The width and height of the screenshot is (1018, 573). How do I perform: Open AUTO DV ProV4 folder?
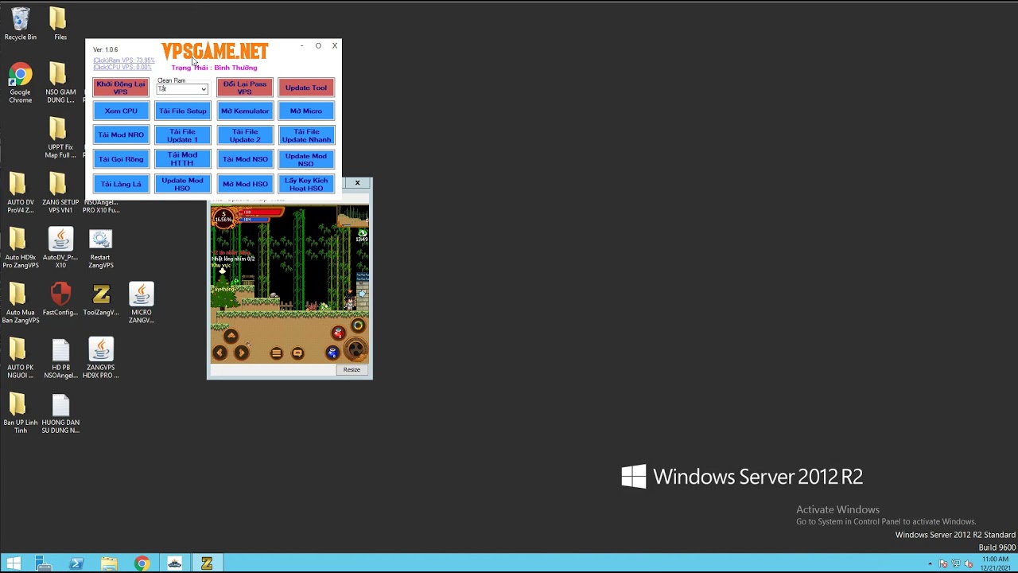[x=21, y=193]
